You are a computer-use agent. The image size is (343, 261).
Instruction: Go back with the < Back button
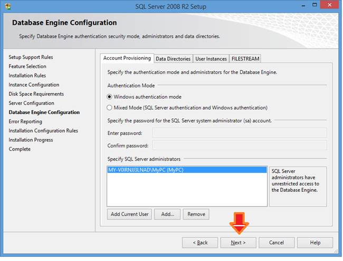200,243
